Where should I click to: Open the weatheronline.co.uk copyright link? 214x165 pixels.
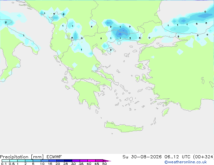(x=186, y=162)
